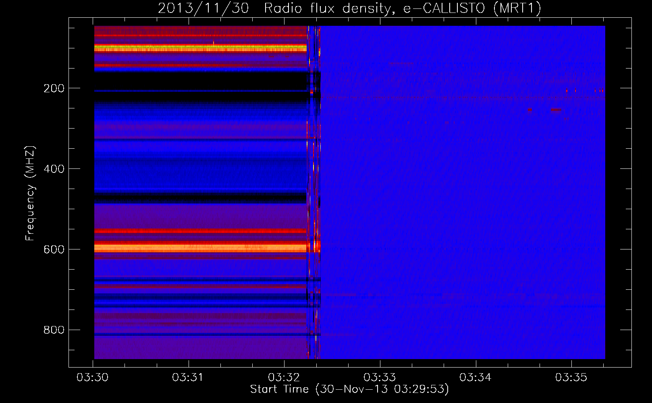Viewport: 652px width, 403px height.
Task: Click the black band around 200 MHz
Action: pos(200,86)
